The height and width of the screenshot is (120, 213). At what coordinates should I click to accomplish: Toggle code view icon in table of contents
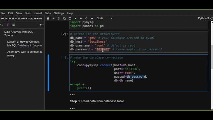2,25
